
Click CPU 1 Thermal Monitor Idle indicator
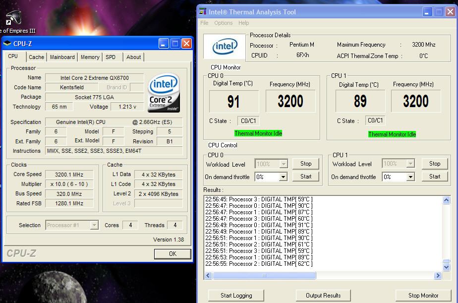pos(392,134)
